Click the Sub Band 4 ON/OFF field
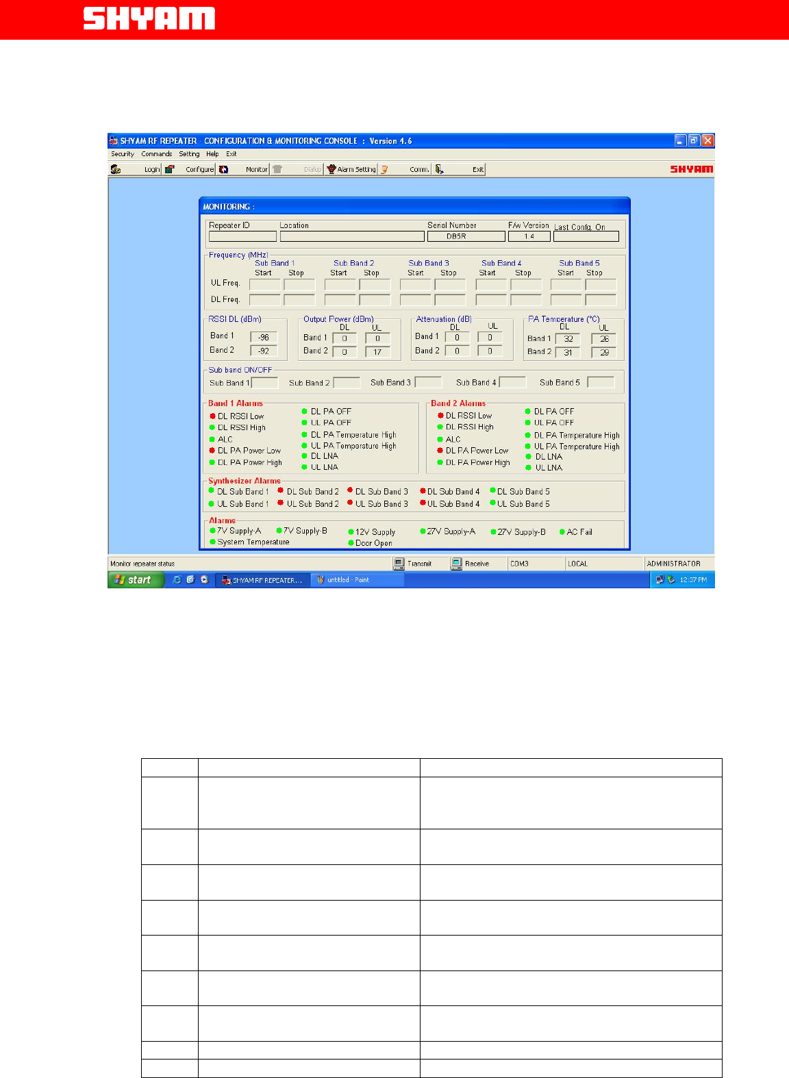Image resolution: width=789 pixels, height=1078 pixels. click(x=512, y=383)
